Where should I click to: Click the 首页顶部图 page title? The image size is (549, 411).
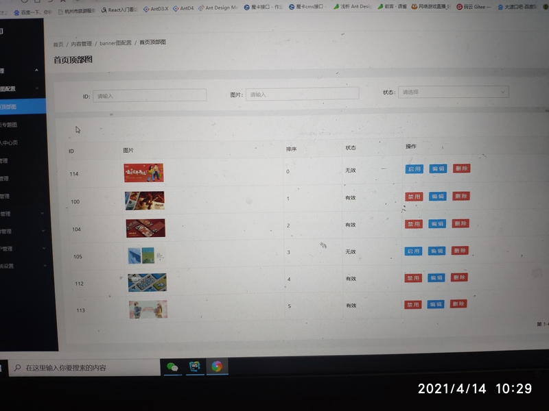click(x=73, y=60)
